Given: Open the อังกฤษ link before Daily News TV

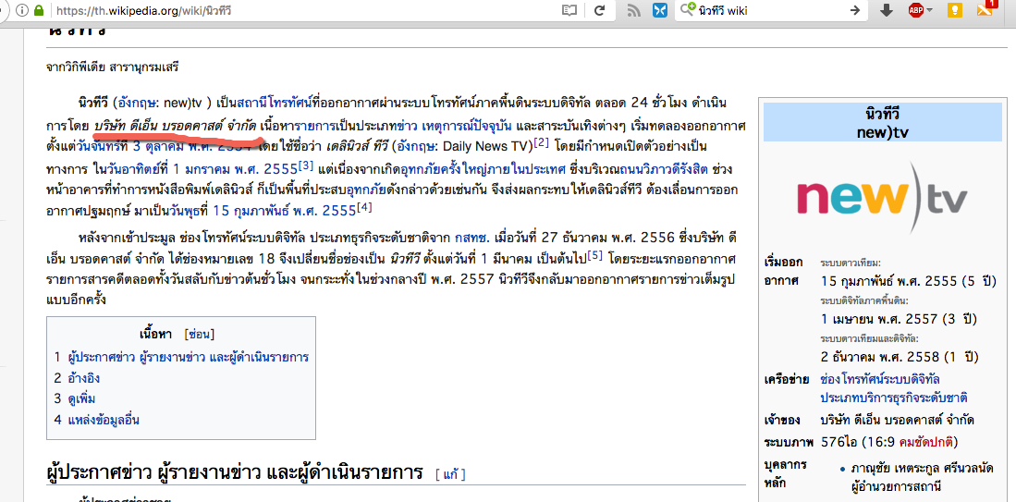Looking at the screenshot, I should (x=417, y=144).
